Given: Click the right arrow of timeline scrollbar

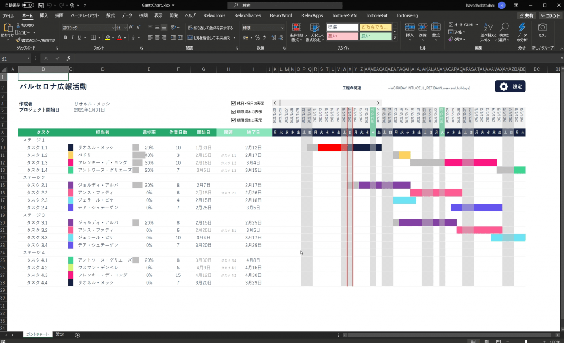Looking at the screenshot, I should coord(378,103).
